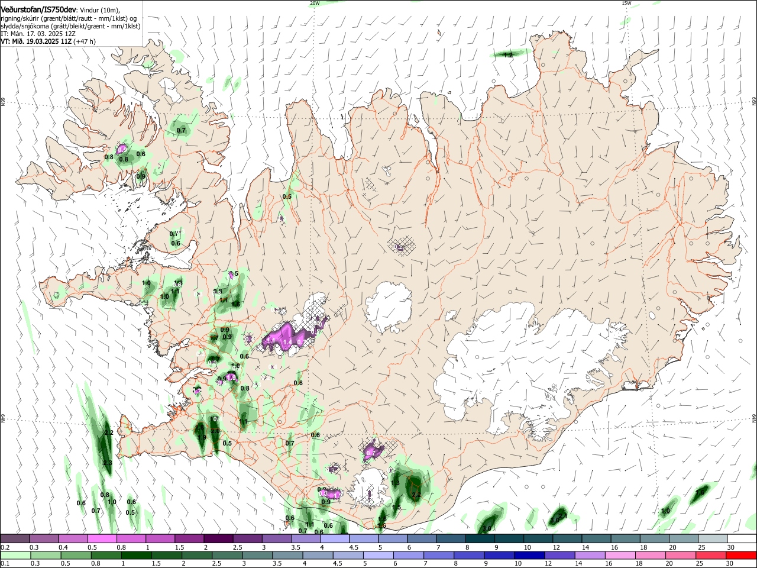Choose the deep blue swatch labeled 10
757x568 pixels.
pyautogui.click(x=529, y=555)
